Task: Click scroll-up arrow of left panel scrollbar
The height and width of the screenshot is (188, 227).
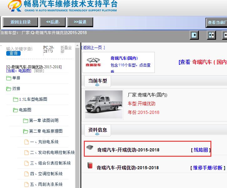Action: [78, 45]
